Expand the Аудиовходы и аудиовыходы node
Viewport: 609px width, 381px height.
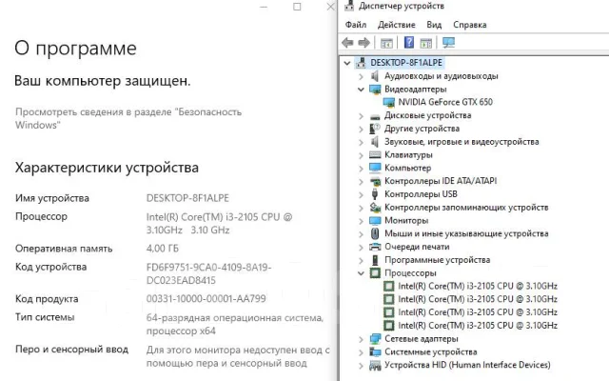tap(361, 76)
